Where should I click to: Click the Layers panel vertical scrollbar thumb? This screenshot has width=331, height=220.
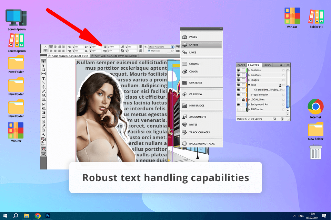288,97
